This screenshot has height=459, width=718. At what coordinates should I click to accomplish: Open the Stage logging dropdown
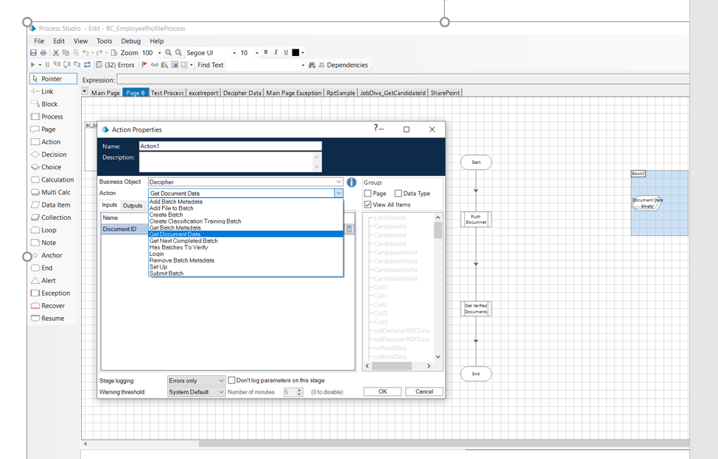tap(220, 381)
